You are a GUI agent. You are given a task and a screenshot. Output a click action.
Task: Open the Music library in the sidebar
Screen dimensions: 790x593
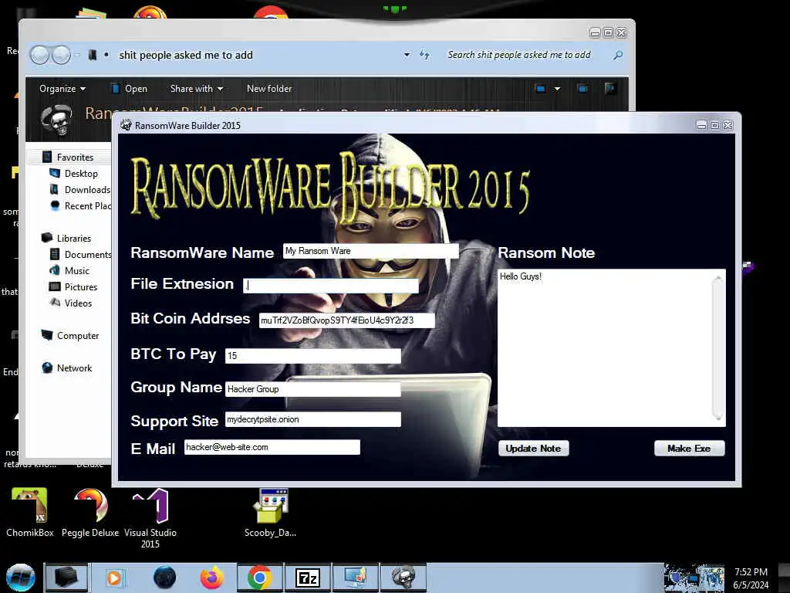tap(76, 271)
